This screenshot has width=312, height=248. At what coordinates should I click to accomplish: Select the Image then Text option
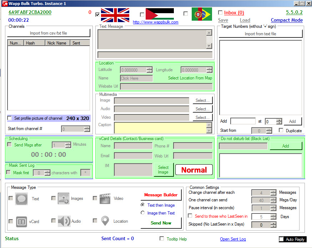143,213
